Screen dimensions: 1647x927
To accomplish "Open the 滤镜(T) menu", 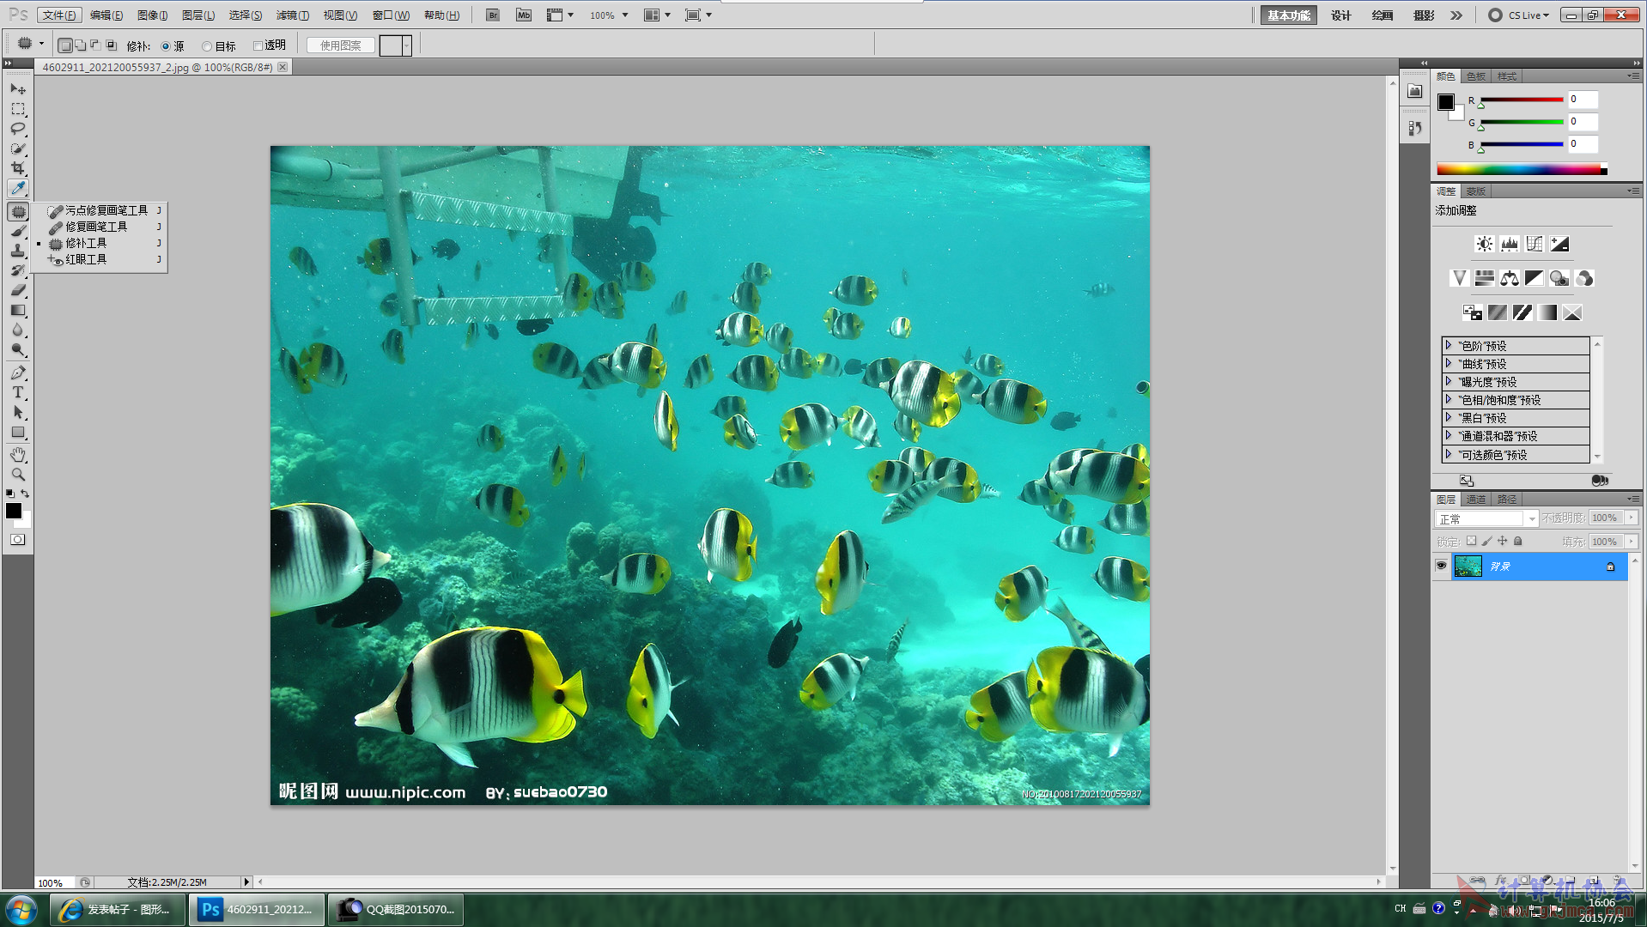I will [292, 15].
